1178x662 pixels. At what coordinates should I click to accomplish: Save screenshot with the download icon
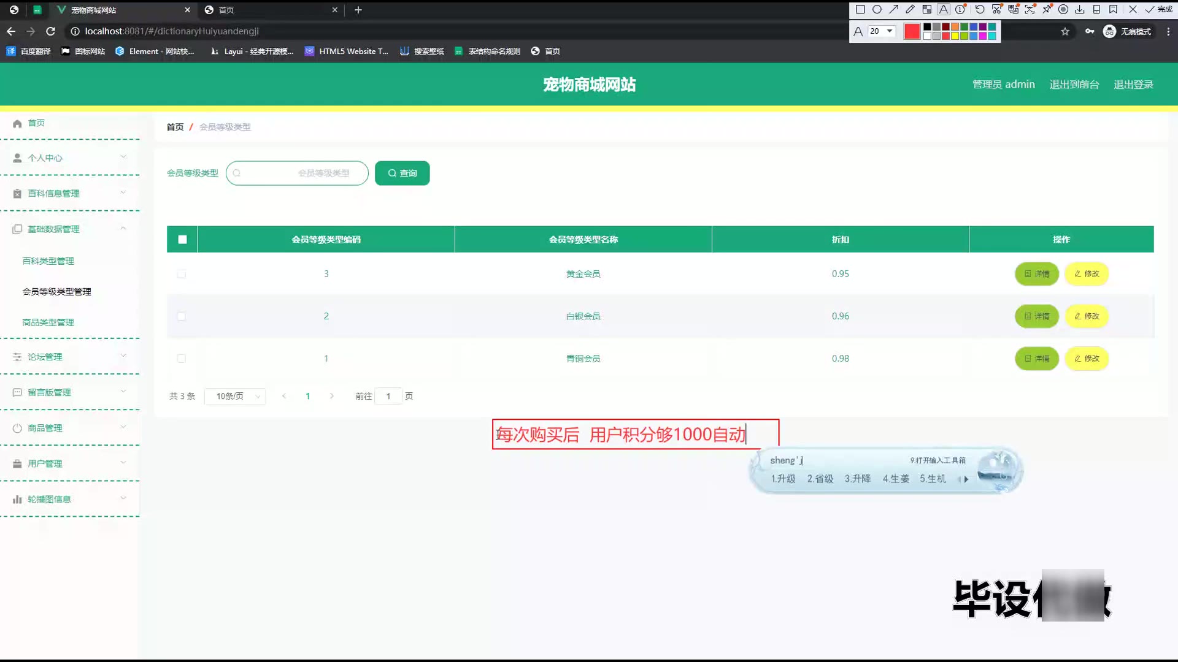click(1080, 9)
